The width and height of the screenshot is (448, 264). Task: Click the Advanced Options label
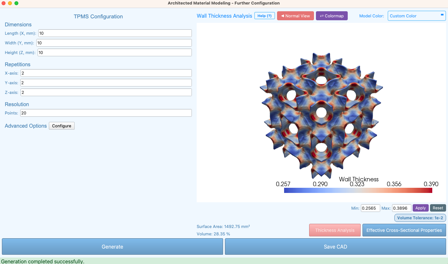[26, 126]
